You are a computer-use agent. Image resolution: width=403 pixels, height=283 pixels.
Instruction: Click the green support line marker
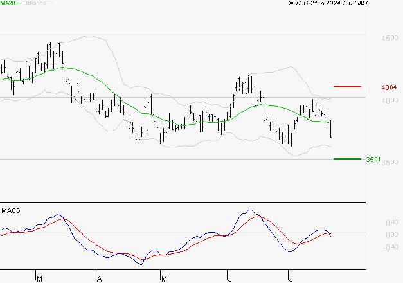(347, 159)
